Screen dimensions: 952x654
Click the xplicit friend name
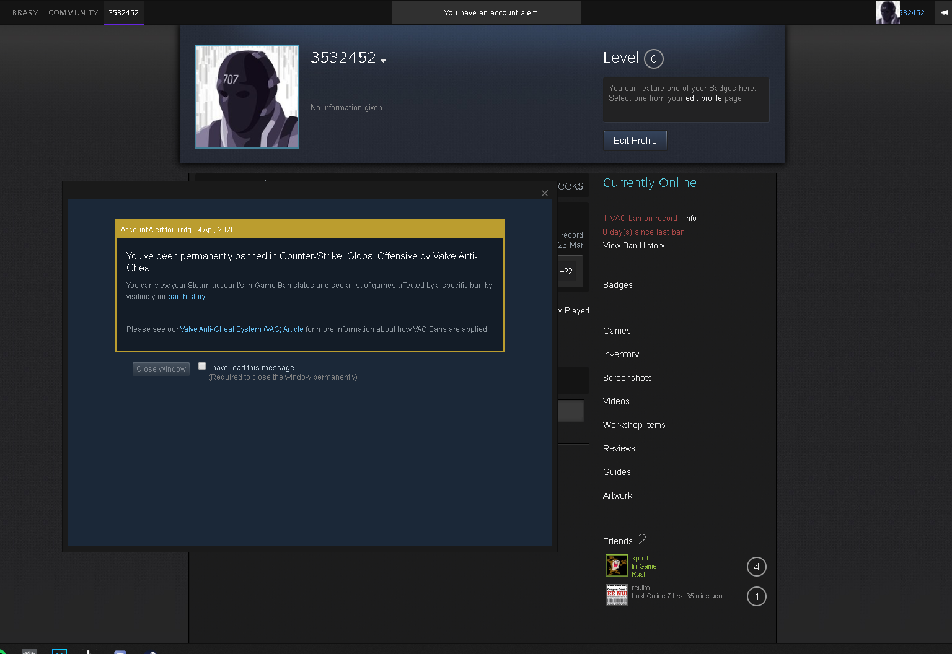(640, 558)
